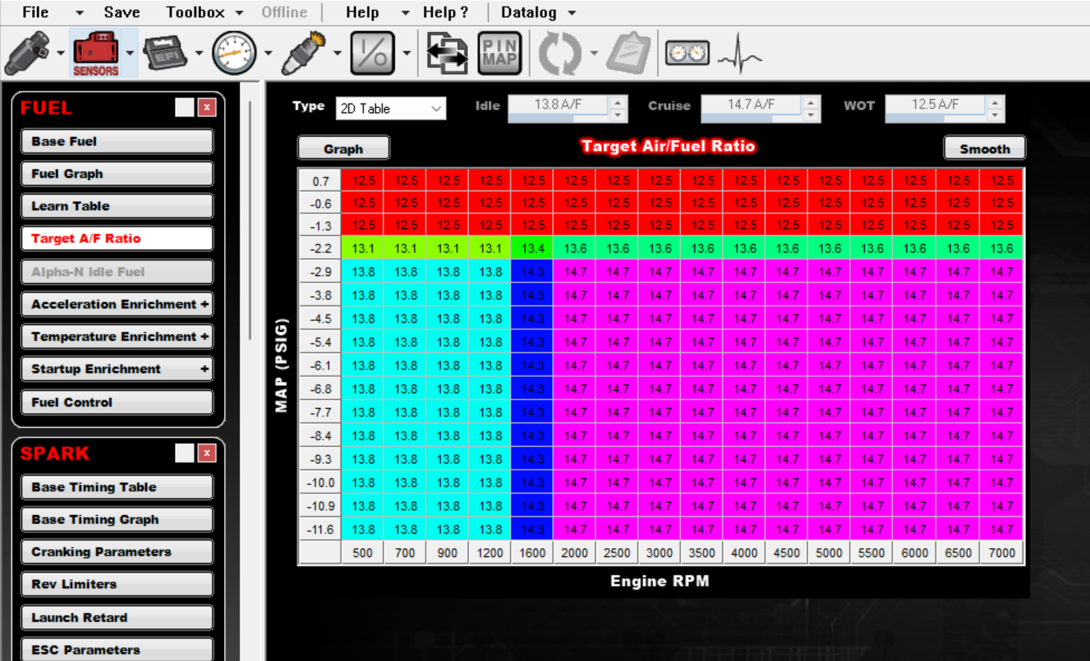Increase the Idle A/F value with up arrow
Image resolution: width=1090 pixels, height=661 pixels.
click(618, 103)
